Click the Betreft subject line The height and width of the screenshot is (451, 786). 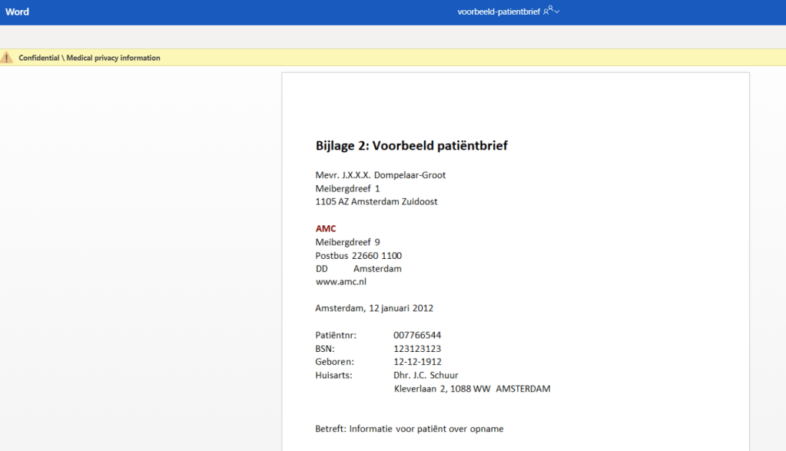pos(409,429)
